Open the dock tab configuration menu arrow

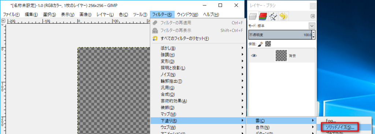click(x=313, y=16)
